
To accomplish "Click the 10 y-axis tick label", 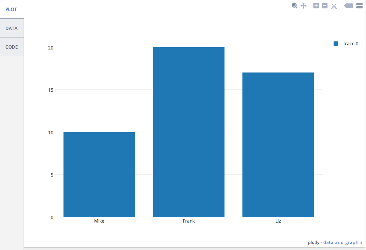I will point(51,132).
